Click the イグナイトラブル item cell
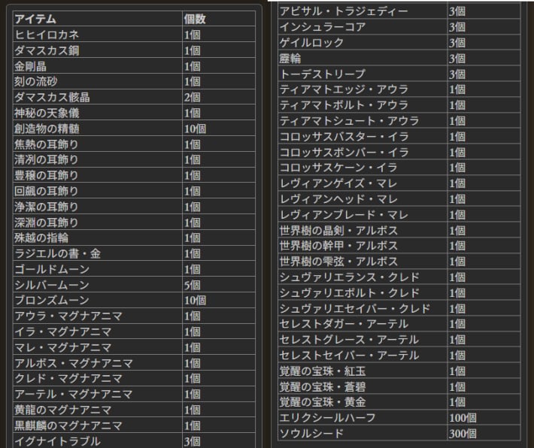This screenshot has height=448, width=534. pos(98,441)
